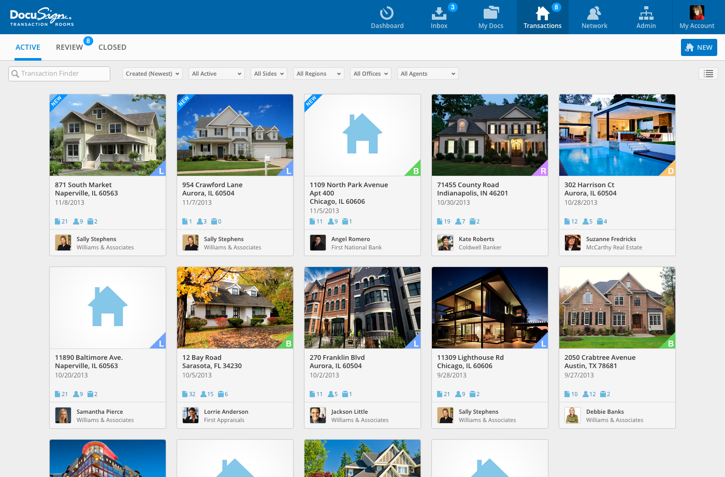Viewport: 725px width, 477px height.
Task: Click Jackson Little's avatar photo
Action: point(318,415)
